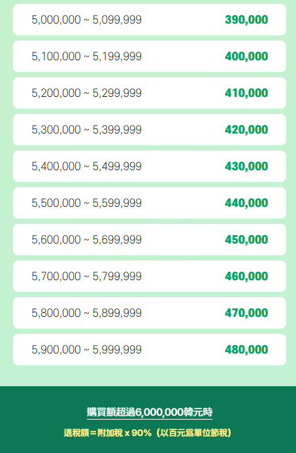Click the 480,000 refund value
Screen dimensions: 296x453
click(x=246, y=350)
